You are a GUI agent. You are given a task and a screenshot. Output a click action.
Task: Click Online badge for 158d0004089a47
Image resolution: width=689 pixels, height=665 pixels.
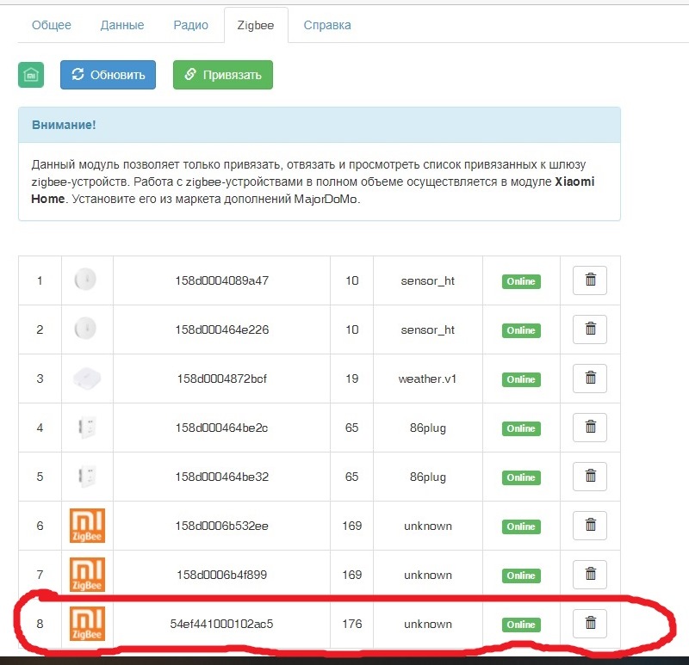pyautogui.click(x=521, y=281)
